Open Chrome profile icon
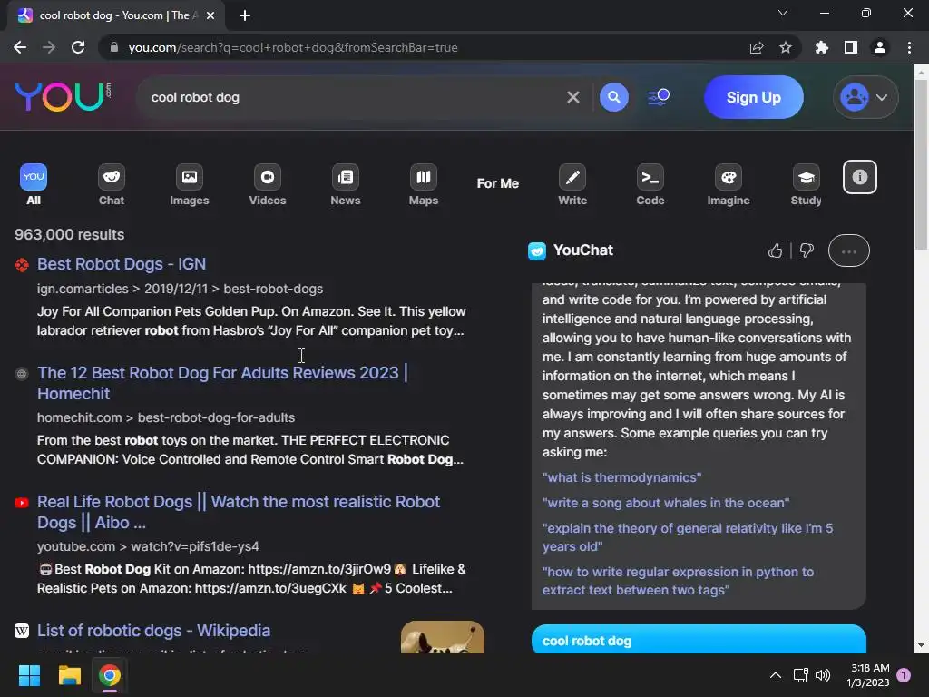 pos(880,47)
